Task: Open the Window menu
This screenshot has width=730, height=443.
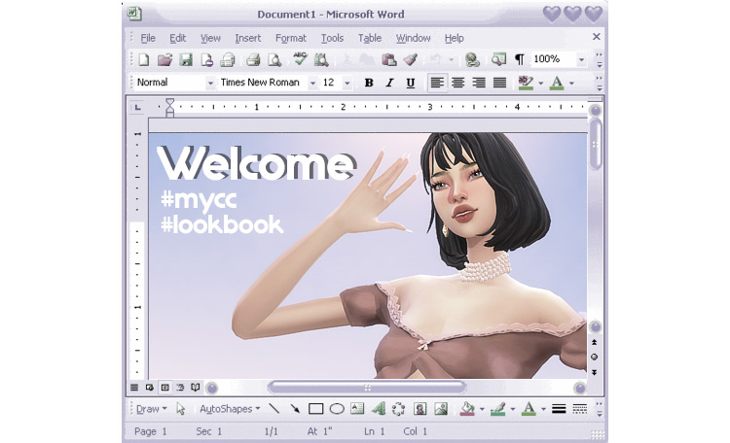Action: point(413,38)
